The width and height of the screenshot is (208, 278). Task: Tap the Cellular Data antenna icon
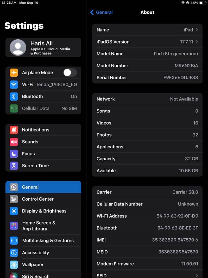tap(14, 108)
